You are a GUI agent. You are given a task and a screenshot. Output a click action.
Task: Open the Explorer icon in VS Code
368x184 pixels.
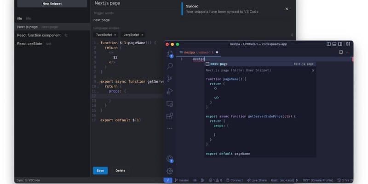170,54
